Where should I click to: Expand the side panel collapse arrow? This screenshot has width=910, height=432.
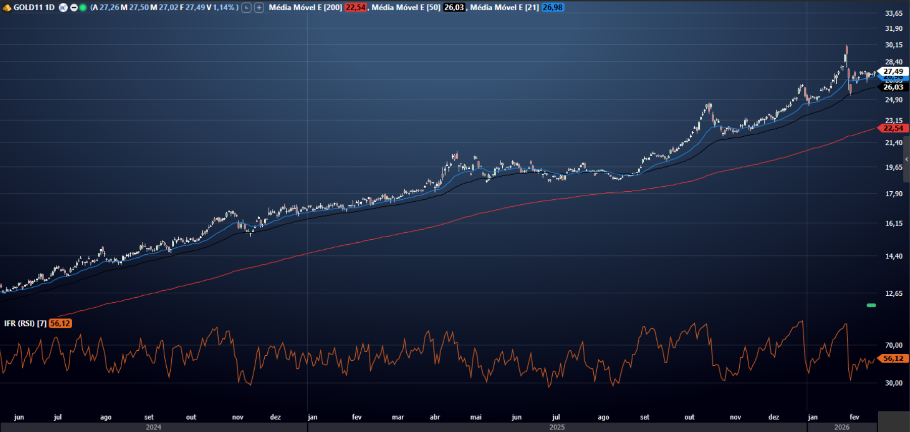pos(906,159)
